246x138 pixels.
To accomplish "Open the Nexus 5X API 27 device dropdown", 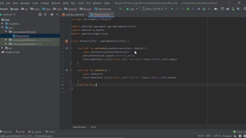I will click(155, 9).
